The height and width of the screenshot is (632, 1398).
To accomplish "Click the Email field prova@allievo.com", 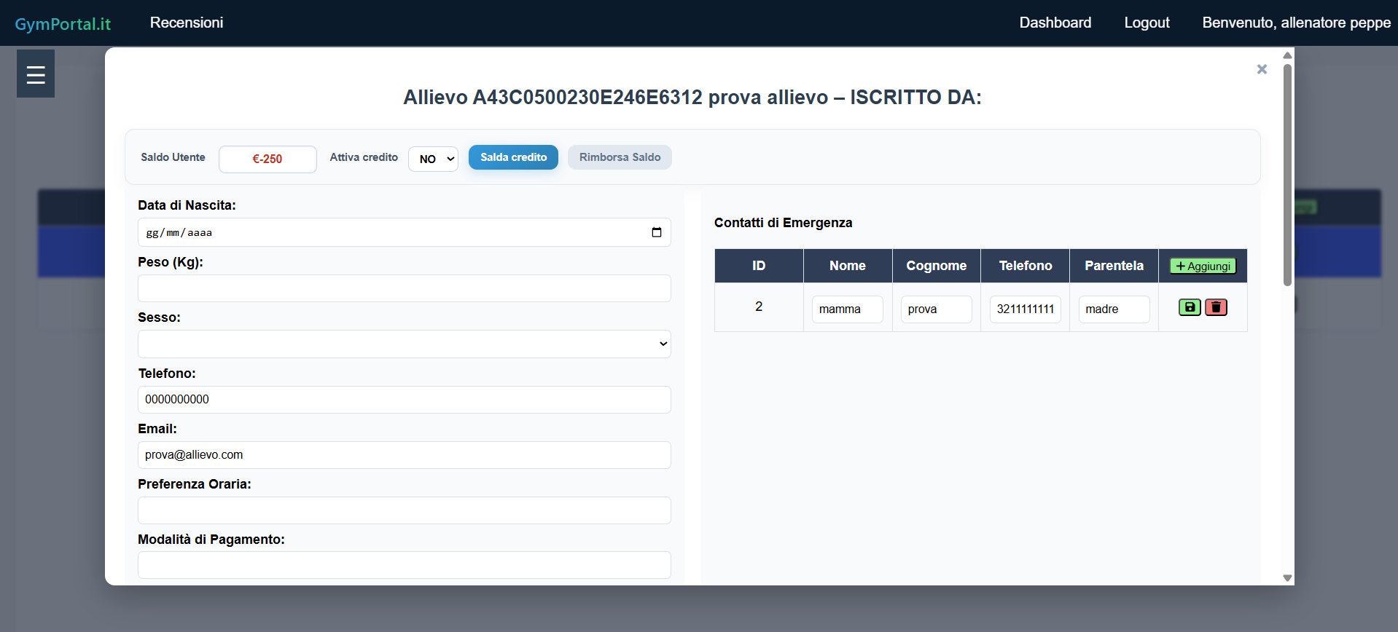I will pos(404,455).
